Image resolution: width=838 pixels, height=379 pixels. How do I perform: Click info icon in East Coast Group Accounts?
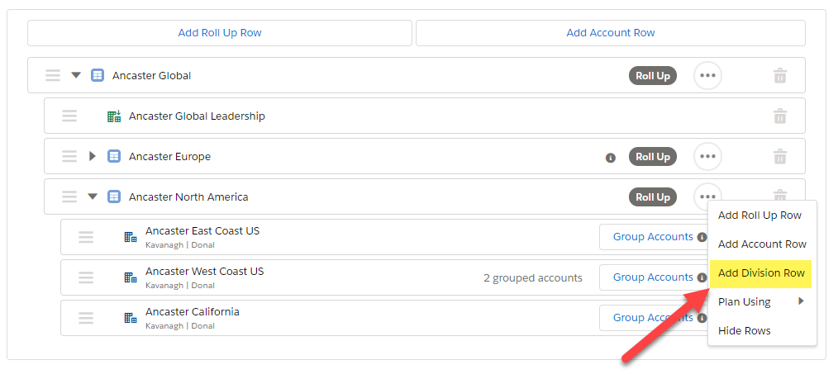coord(702,237)
